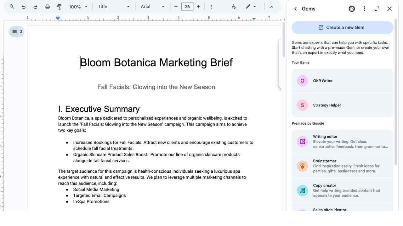
Task: Open the toolbar more options menu
Action: 212,6
